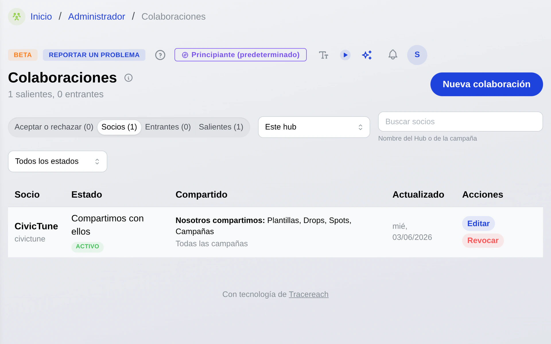
Task: Click the Acciones column header
Action: 482,195
